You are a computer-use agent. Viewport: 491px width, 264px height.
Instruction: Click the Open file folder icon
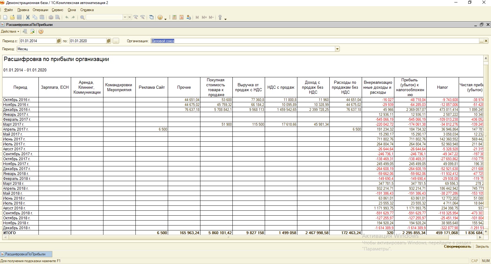pos(12,17)
